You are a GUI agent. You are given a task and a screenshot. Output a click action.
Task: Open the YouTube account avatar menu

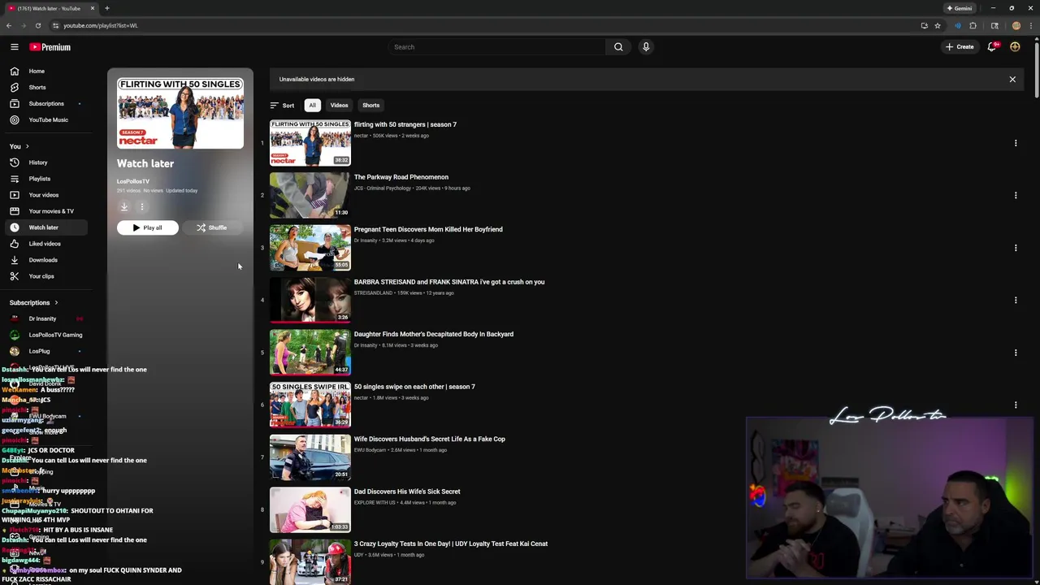pyautogui.click(x=1015, y=47)
